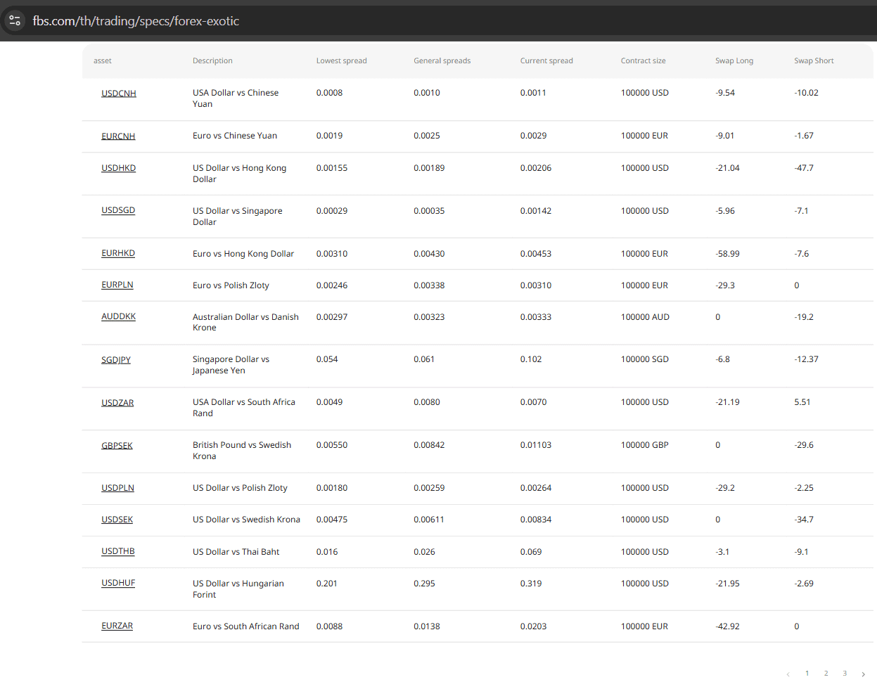Select page 1 in pagination
This screenshot has width=877, height=682.
coord(807,674)
